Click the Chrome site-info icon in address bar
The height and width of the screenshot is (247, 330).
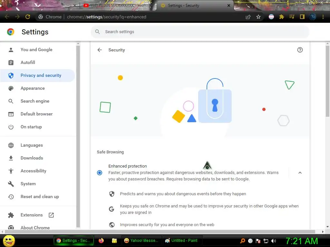point(41,17)
